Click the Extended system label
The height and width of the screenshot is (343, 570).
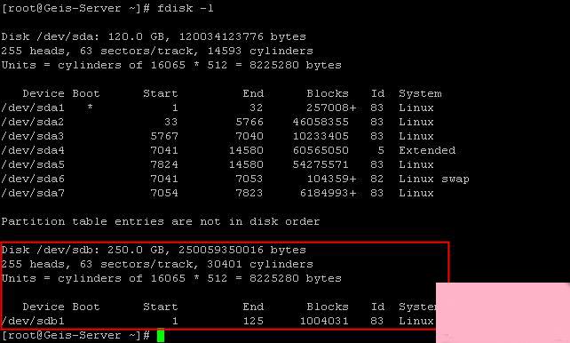pos(427,150)
